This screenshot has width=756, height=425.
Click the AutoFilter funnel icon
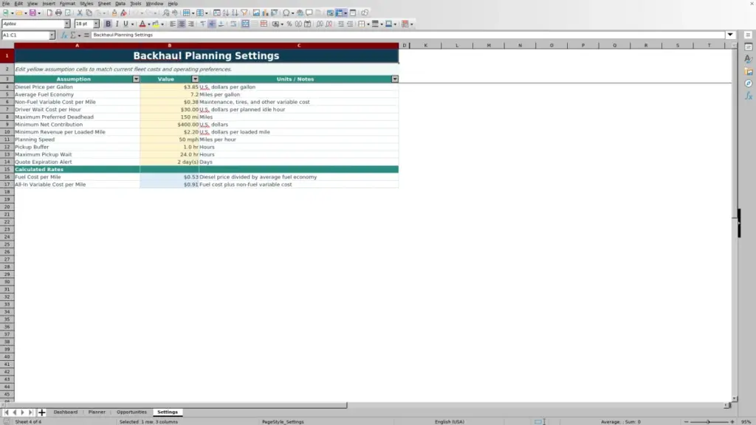tap(244, 13)
